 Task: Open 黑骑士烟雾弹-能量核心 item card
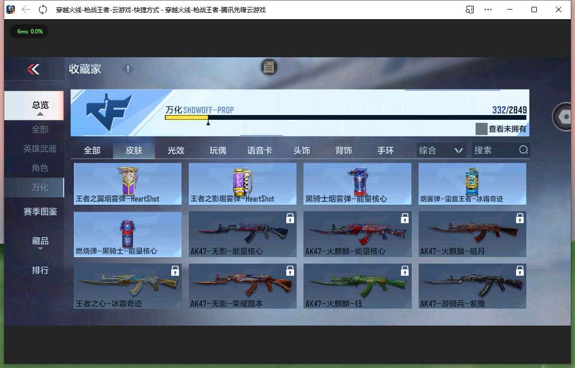tap(357, 184)
